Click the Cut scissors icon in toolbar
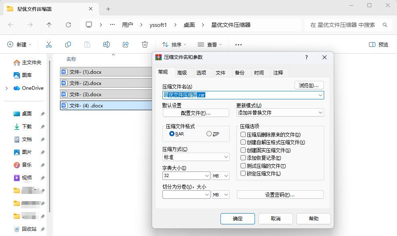Image resolution: width=397 pixels, height=236 pixels. point(48,44)
